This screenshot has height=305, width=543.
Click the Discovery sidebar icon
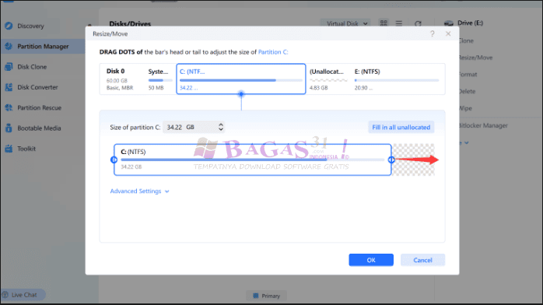coord(9,26)
